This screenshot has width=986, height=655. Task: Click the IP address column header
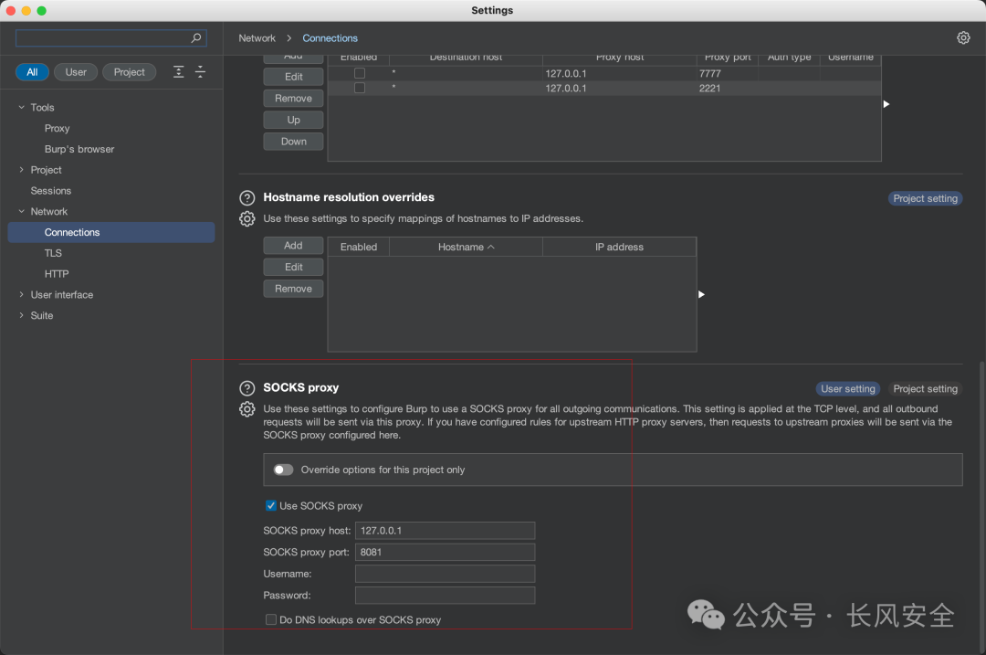point(619,247)
